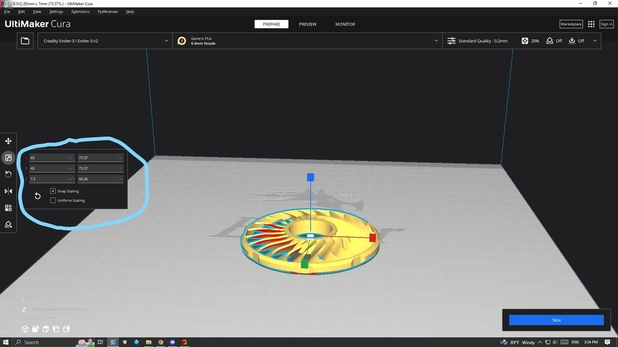The width and height of the screenshot is (618, 347).
Task: Select the Rotate tool
Action: click(8, 174)
